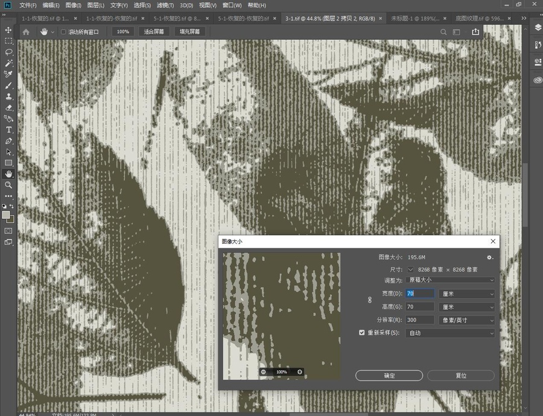Switch to the 未标题-1 document tab
This screenshot has width=543, height=416.
(415, 18)
